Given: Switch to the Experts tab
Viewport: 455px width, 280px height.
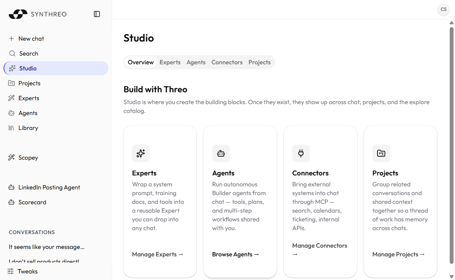Looking at the screenshot, I should tap(170, 62).
